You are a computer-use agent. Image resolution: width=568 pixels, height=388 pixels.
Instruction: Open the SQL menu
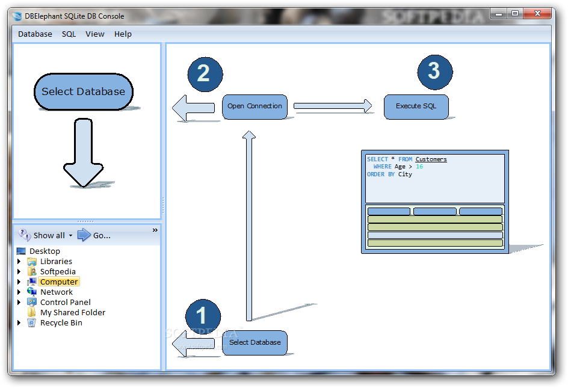[x=69, y=34]
